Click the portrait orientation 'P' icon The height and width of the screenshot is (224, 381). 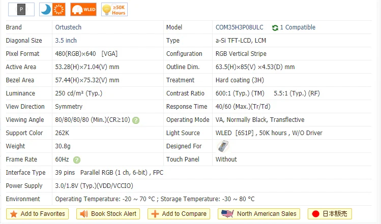tap(21, 10)
